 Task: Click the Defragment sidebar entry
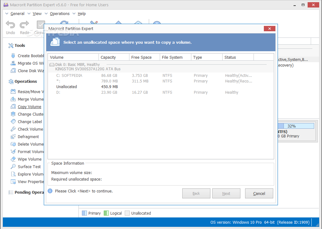(28, 137)
